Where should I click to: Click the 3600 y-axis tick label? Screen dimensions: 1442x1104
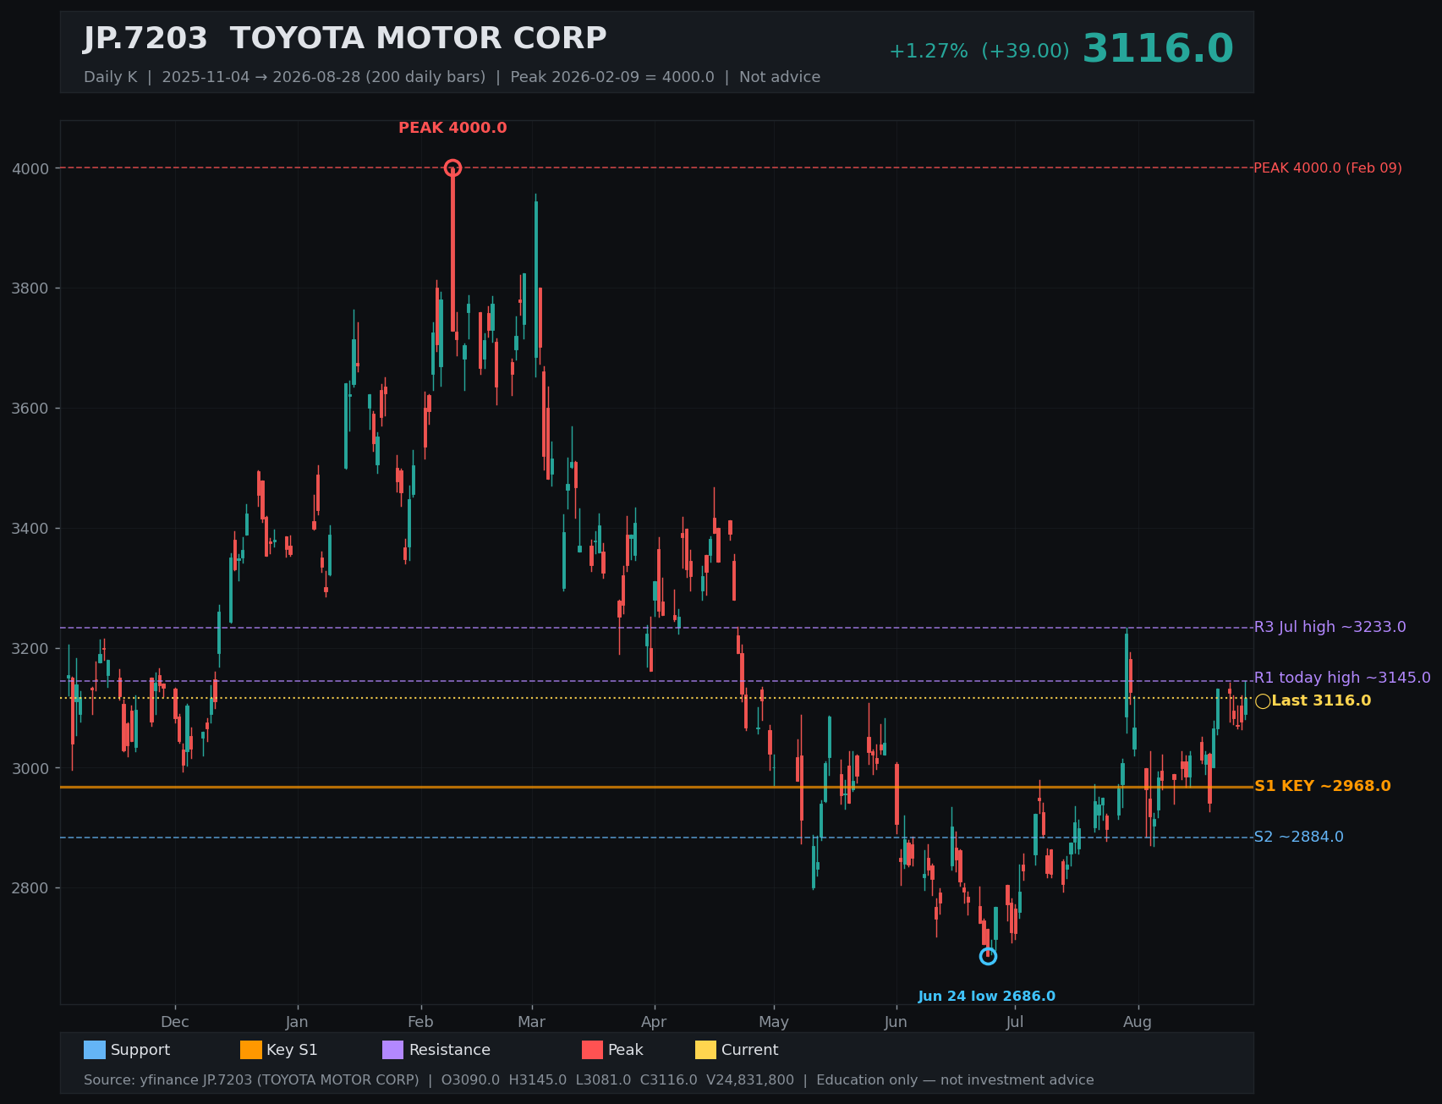[30, 409]
